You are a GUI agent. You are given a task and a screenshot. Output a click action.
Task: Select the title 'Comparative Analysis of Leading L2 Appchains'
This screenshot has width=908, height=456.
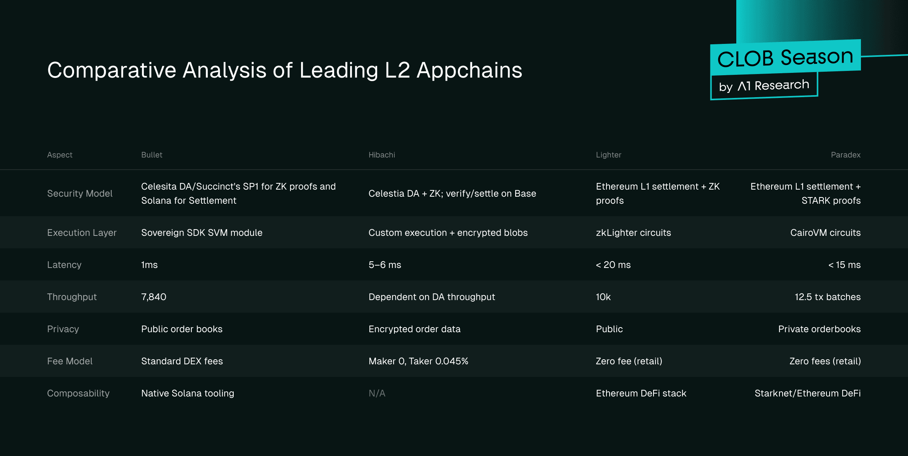[285, 70]
